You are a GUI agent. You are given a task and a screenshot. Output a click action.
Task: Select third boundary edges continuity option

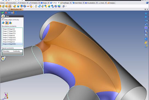[11, 23]
